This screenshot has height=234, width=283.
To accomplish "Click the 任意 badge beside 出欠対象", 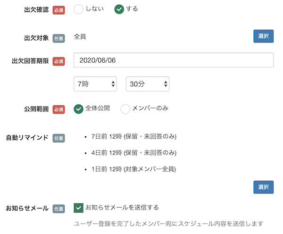I will 58,38.
